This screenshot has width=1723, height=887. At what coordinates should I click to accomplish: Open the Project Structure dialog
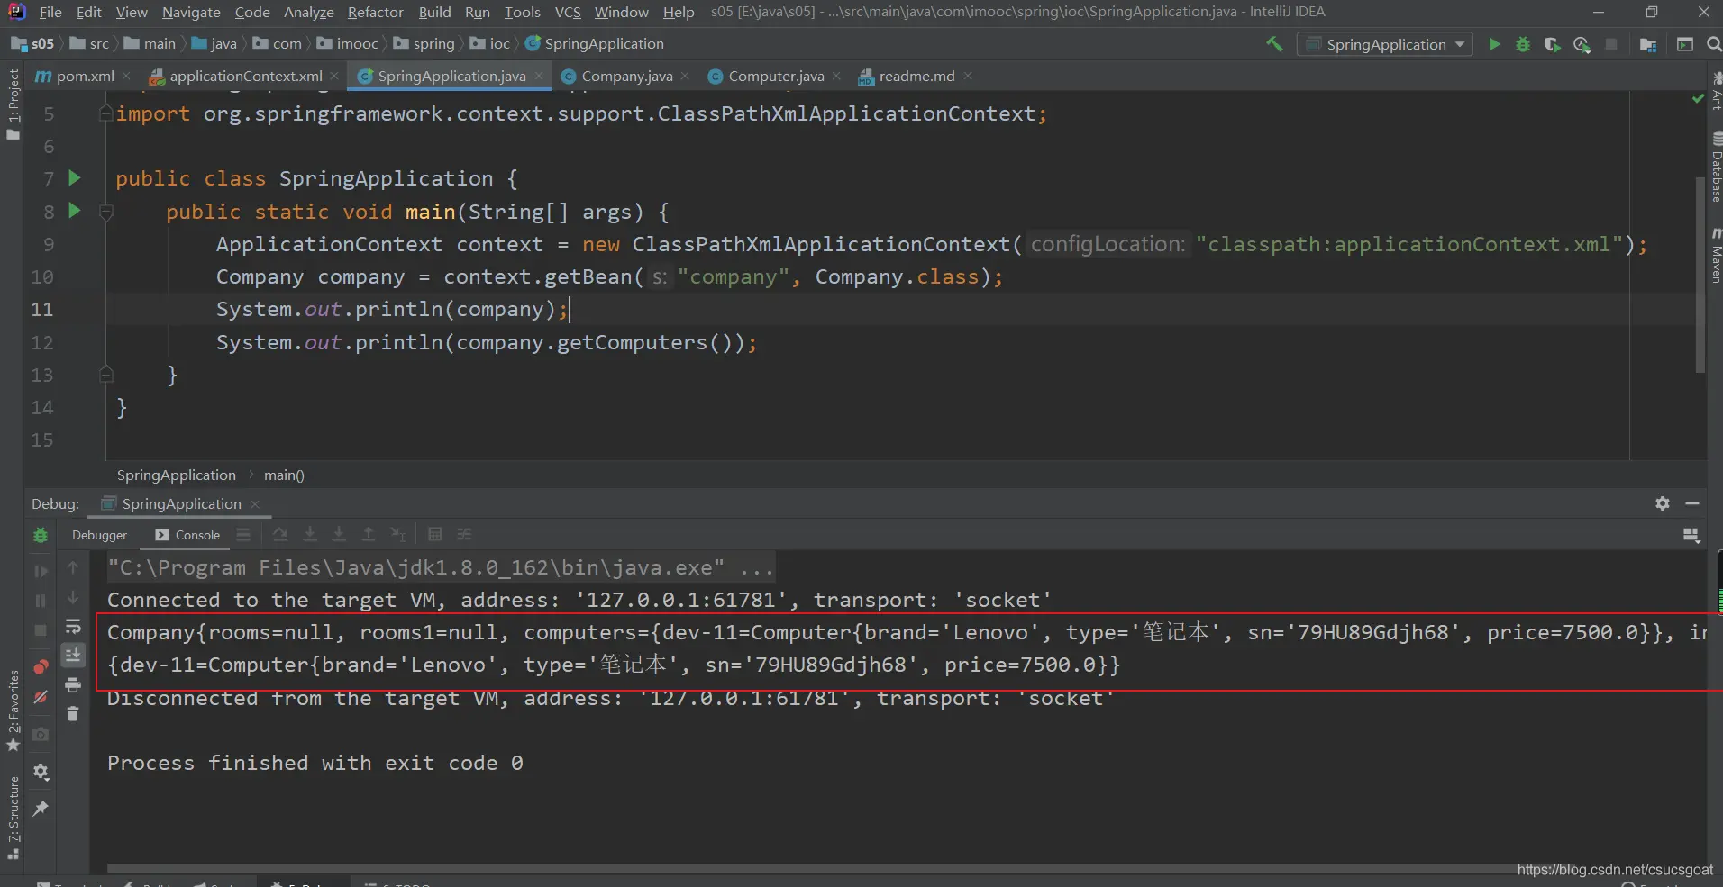click(x=1648, y=44)
